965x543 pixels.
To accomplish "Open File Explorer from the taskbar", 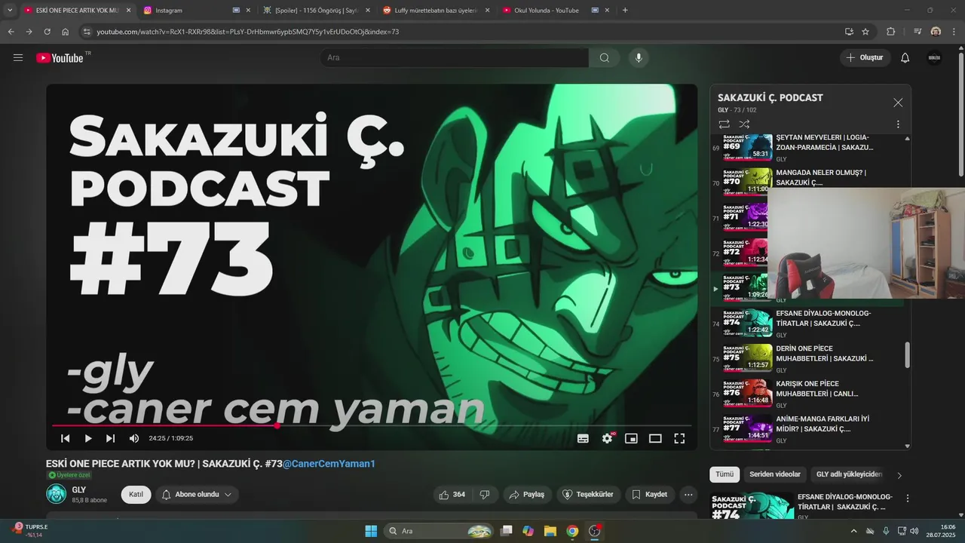I will 550,531.
